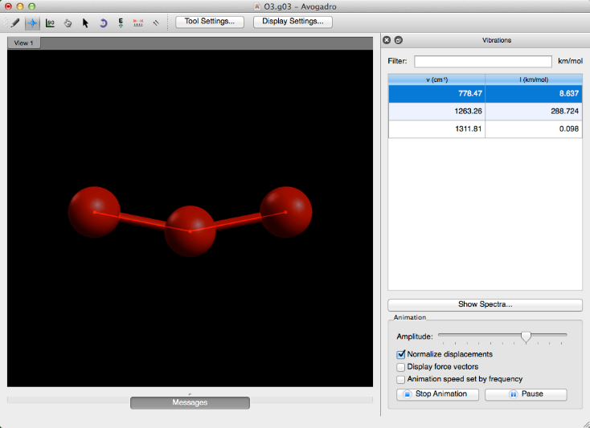The height and width of the screenshot is (428, 590).
Task: Click Show Spectra button
Action: click(x=485, y=305)
